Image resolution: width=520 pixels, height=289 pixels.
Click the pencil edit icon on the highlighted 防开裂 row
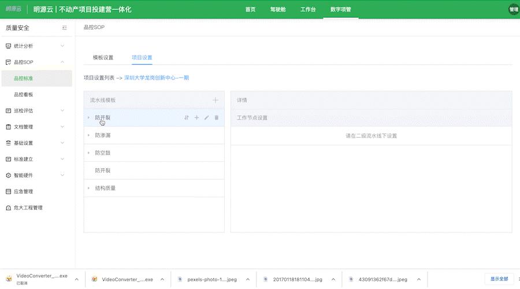[x=206, y=117]
